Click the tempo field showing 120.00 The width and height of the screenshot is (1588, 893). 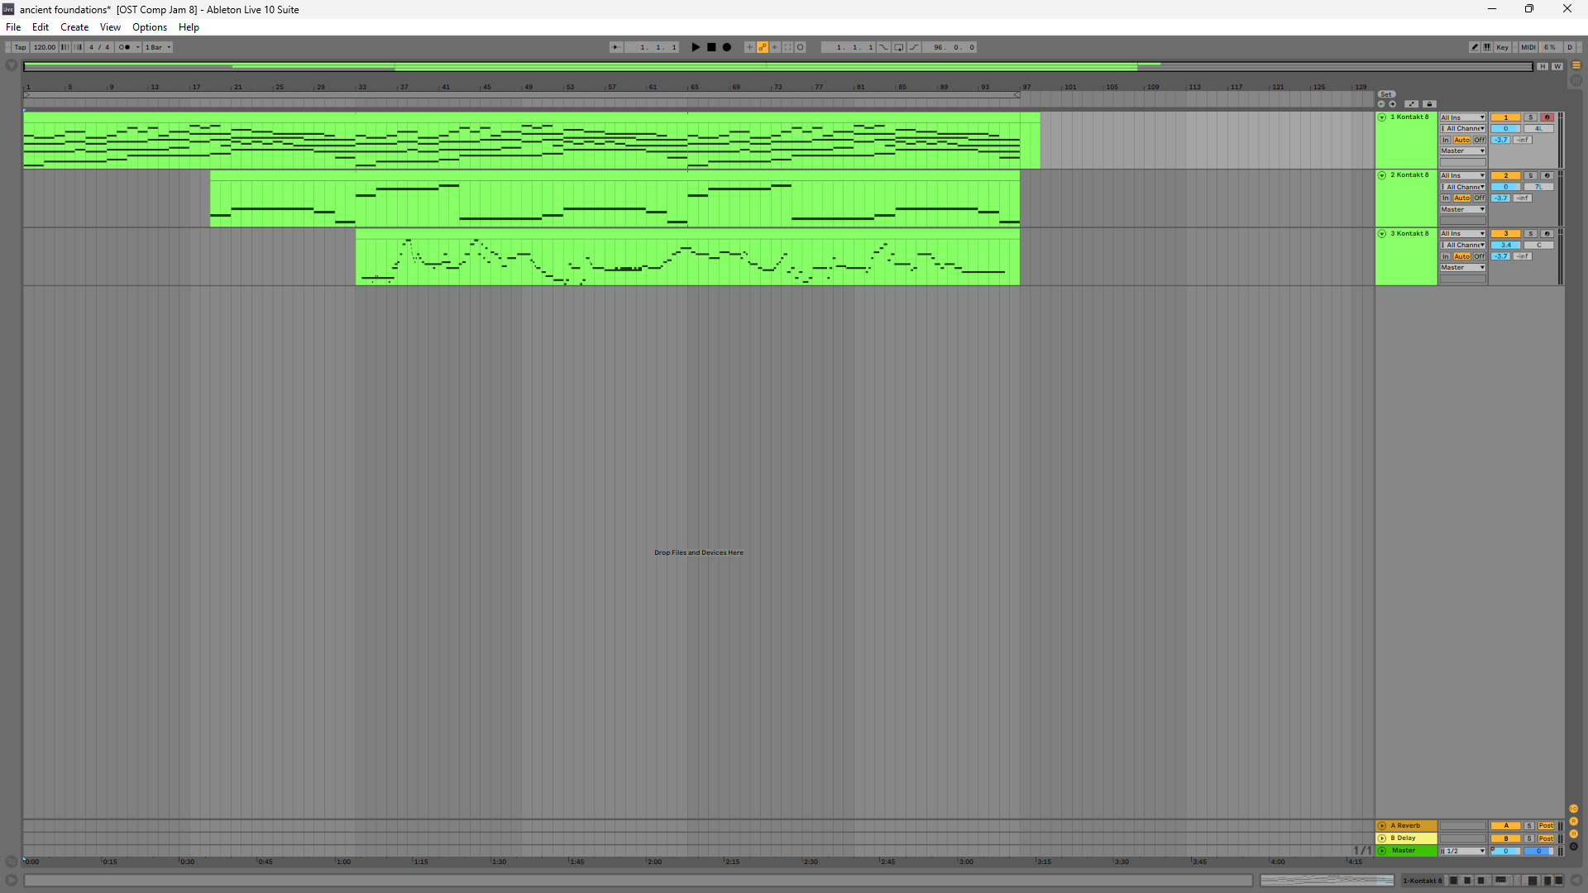tap(45, 47)
